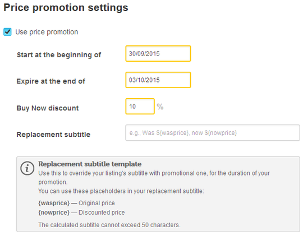Click the 'Use price promotion' label text

(47, 32)
